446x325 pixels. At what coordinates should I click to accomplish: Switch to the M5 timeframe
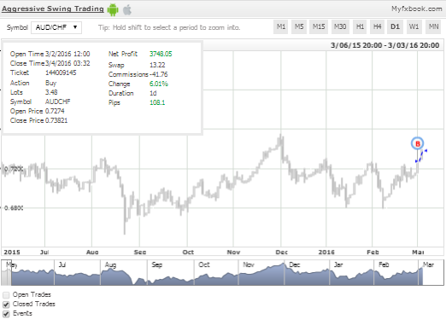(x=299, y=27)
